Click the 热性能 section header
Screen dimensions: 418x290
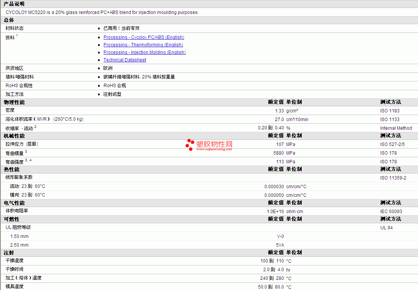click(x=11, y=170)
